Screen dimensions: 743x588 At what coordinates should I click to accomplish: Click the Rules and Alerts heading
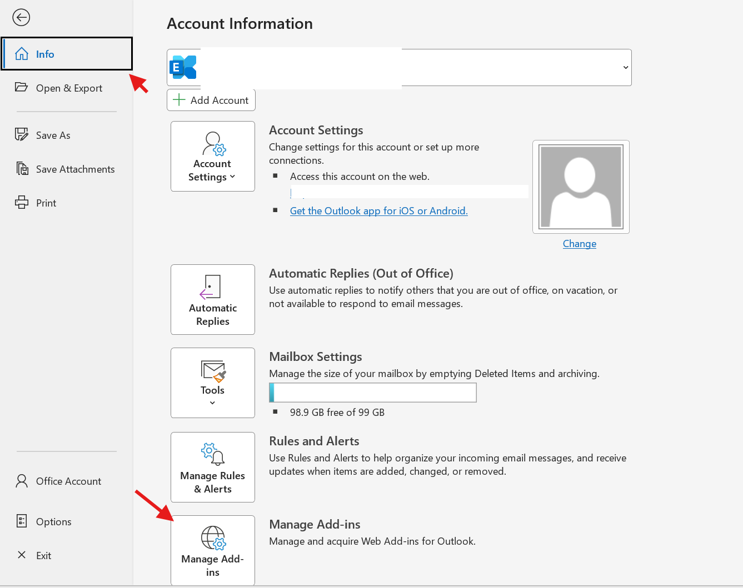point(314,441)
